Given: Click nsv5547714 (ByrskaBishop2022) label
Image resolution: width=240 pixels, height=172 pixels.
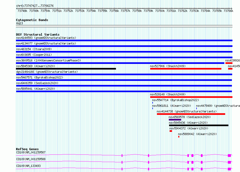Looking at the screenshot, I should point(176,100).
